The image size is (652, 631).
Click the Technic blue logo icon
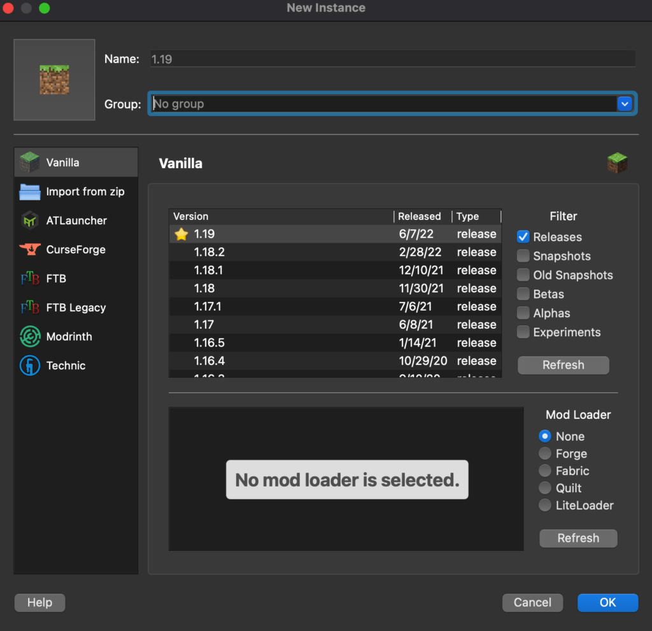point(30,365)
